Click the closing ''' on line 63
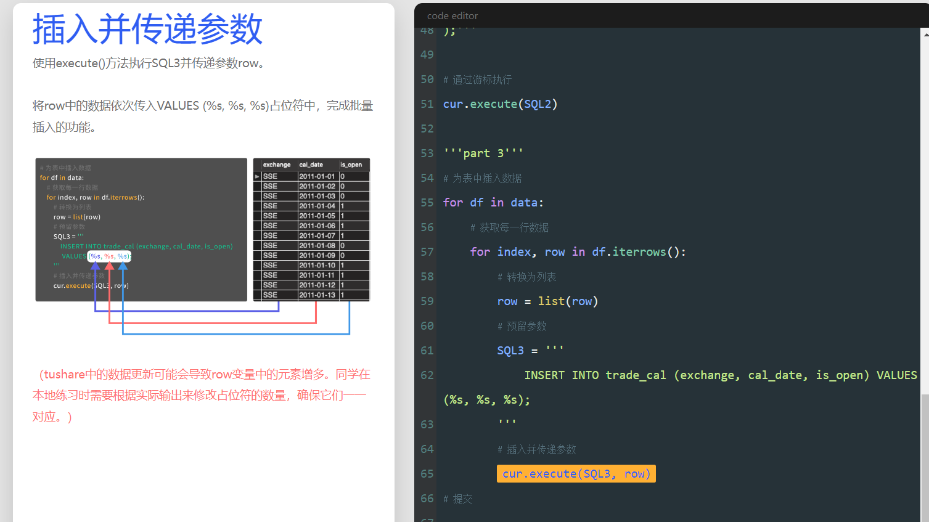This screenshot has width=929, height=522. pyautogui.click(x=507, y=423)
